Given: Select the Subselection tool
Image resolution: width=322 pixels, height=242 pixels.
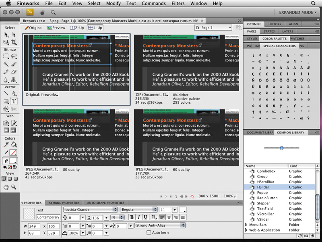Looking at the screenshot, I should (14, 34).
